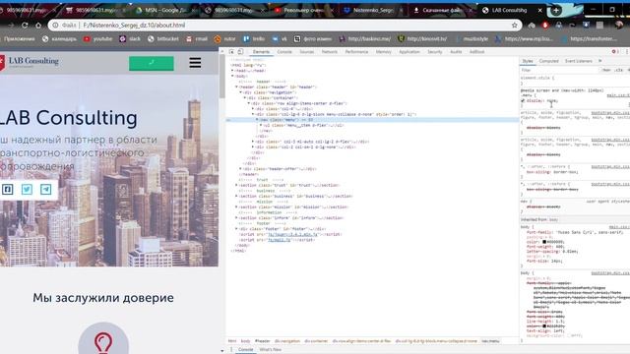This screenshot has width=630, height=354.
Task: Open the youtube bookmark in bookmarks bar
Action: (98, 39)
